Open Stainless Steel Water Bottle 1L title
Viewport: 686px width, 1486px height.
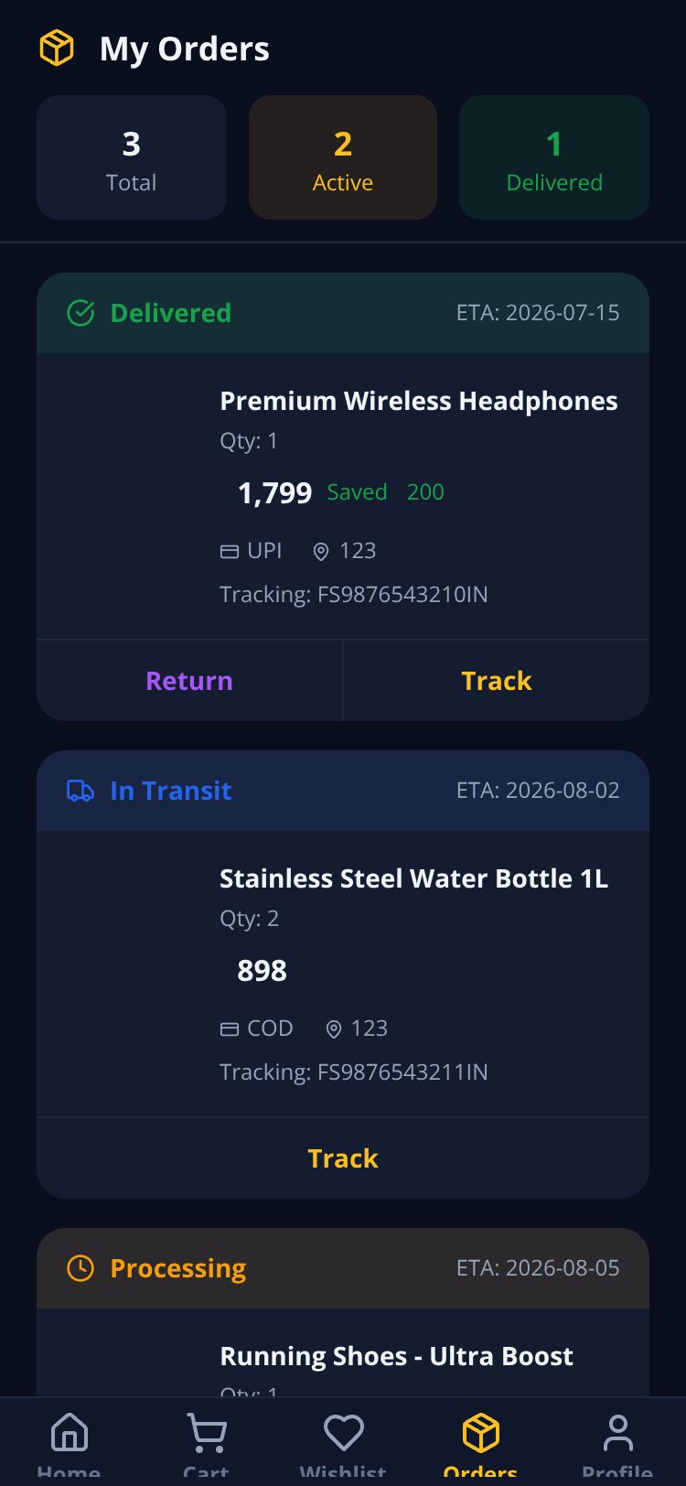[413, 878]
